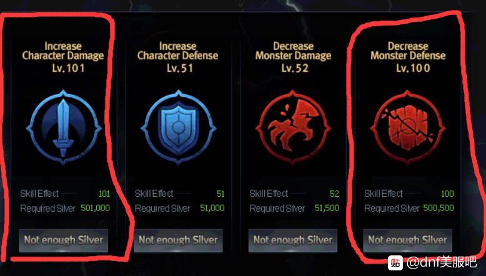Select the Increase Character Defense title
Image resolution: width=486 pixels, height=276 pixels.
tap(178, 51)
